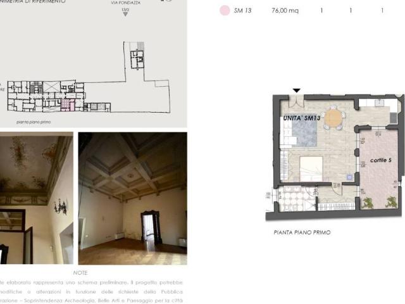
Task: Click the PIANTA PIANO PRIMO caption under the plan
Action: point(302,232)
